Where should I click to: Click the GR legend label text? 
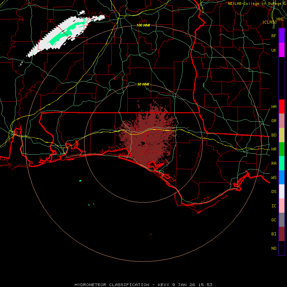[x=274, y=121]
